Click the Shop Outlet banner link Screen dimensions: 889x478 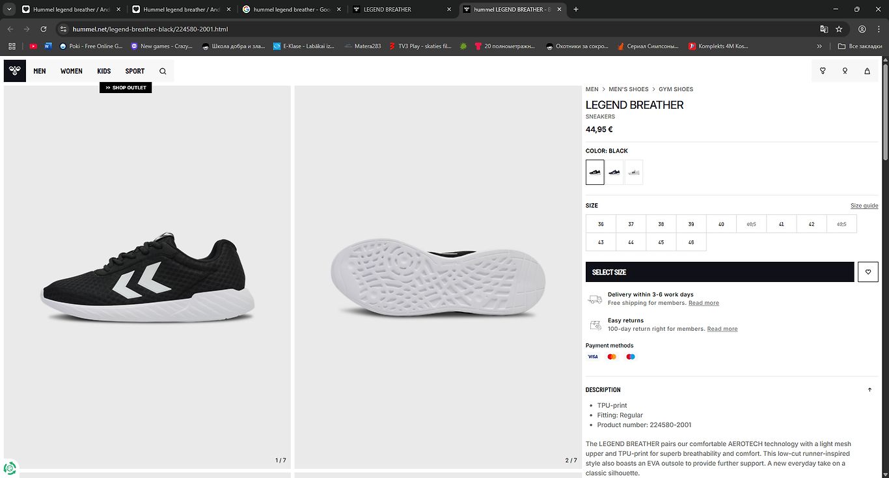[x=126, y=88]
